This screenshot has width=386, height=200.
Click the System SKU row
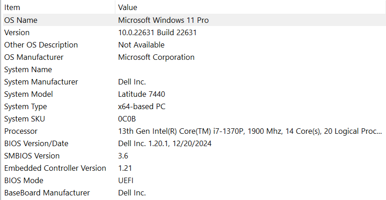25,119
